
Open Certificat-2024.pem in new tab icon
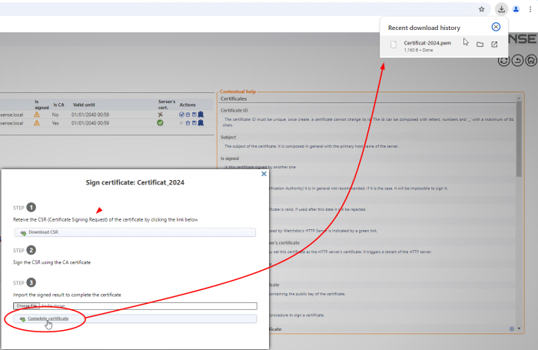(494, 45)
